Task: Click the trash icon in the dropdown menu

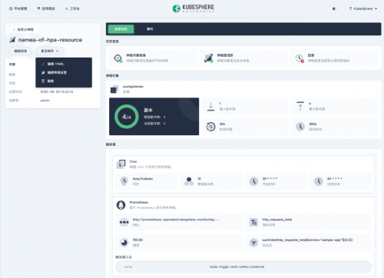Action: pyautogui.click(x=43, y=81)
